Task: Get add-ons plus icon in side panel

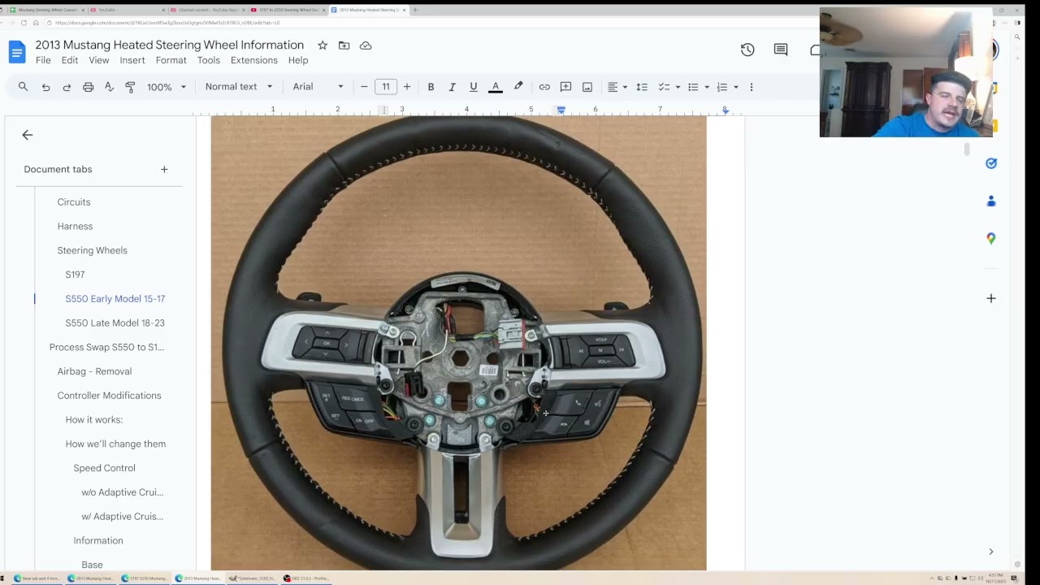Action: coord(991,298)
